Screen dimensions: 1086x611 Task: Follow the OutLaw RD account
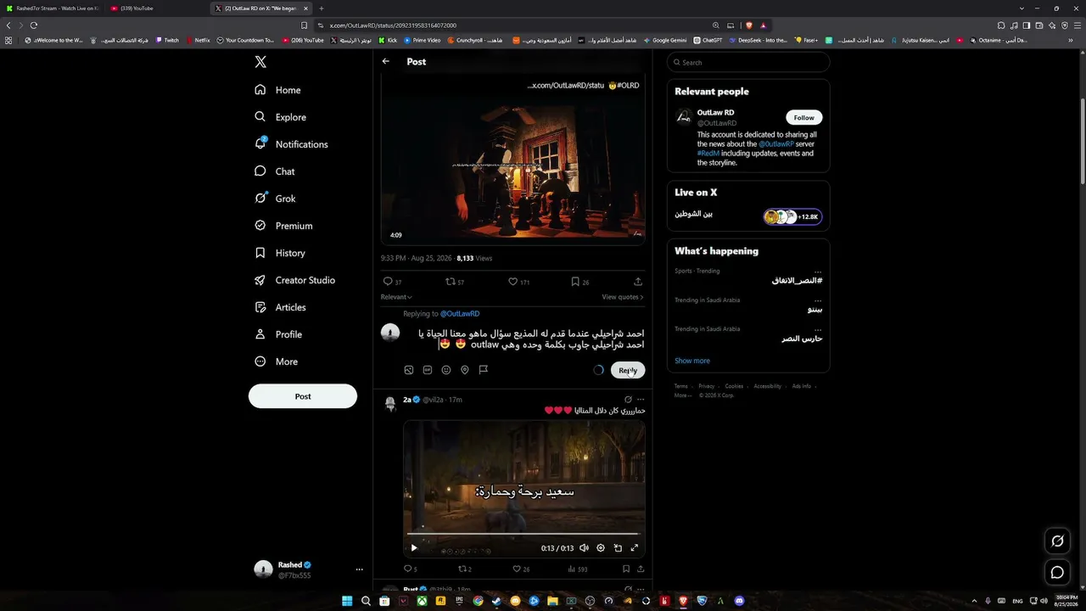tap(803, 118)
